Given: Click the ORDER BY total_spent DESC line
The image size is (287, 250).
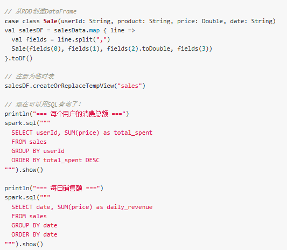Looking at the screenshot, I should click(x=55, y=160).
